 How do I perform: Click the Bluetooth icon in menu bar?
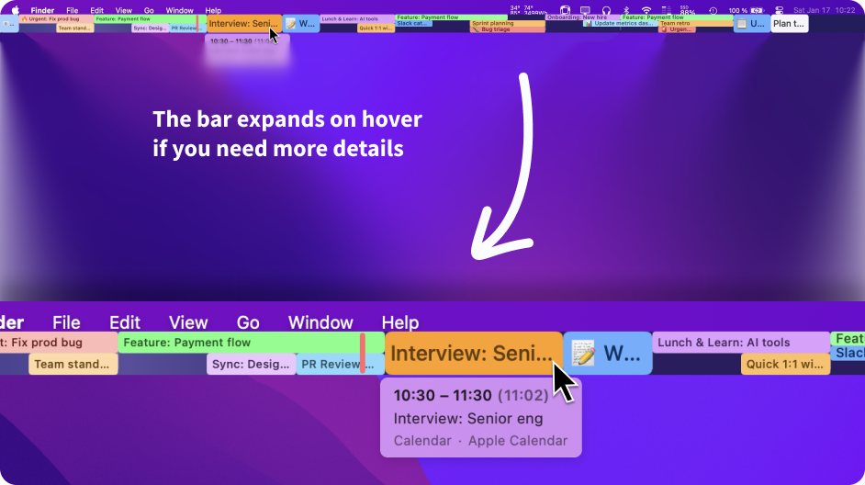[624, 10]
